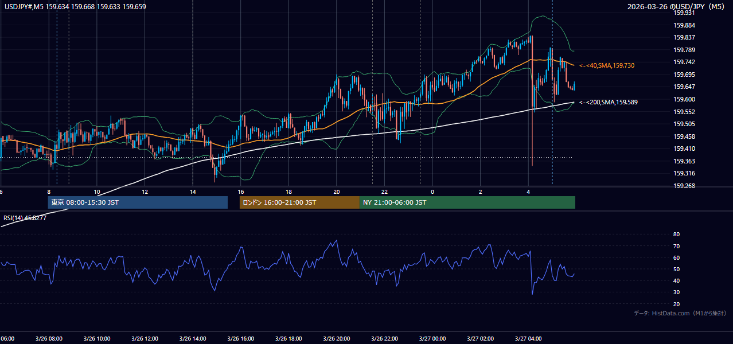Click the ロンドン 16:00-21:00 JST session bar
Screen dimensions: 733x344
tap(299, 202)
